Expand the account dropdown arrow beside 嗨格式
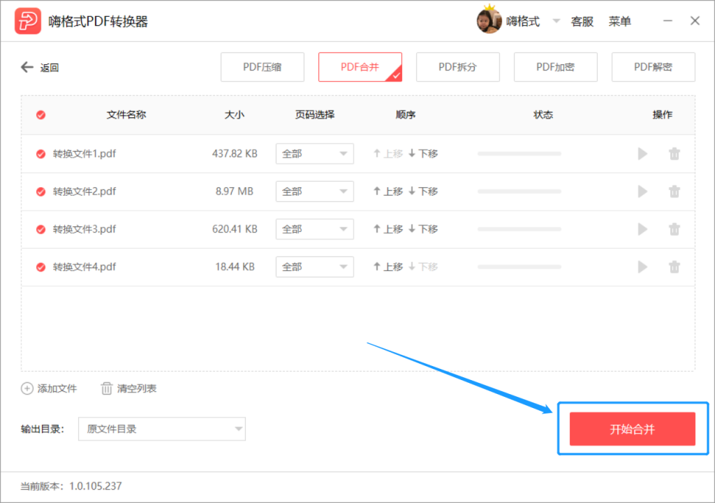This screenshot has height=503, width=715. [x=556, y=21]
